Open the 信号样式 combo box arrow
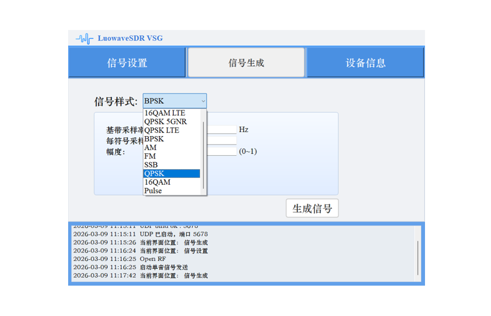This screenshot has height=316, width=491. [x=203, y=101]
